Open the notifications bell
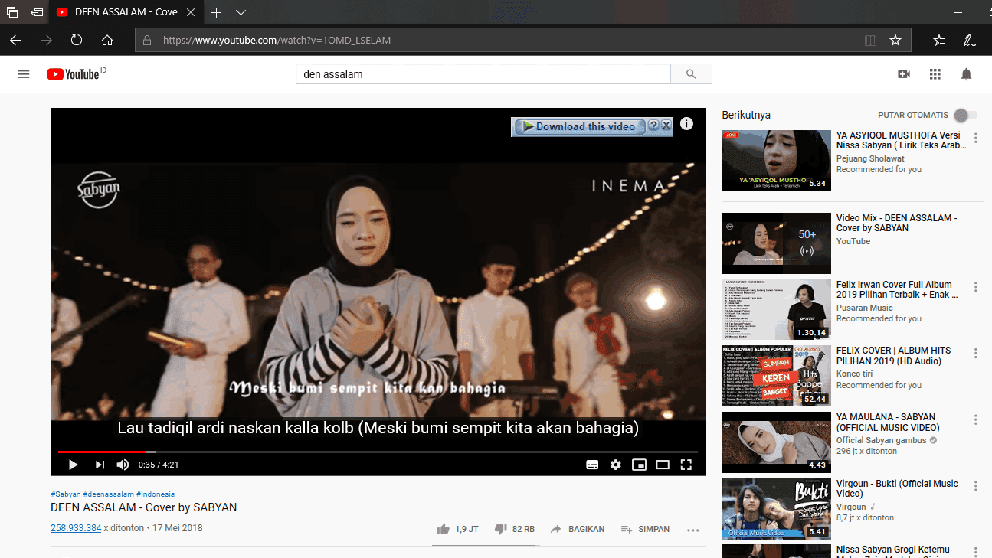This screenshot has height=558, width=992. [x=967, y=74]
